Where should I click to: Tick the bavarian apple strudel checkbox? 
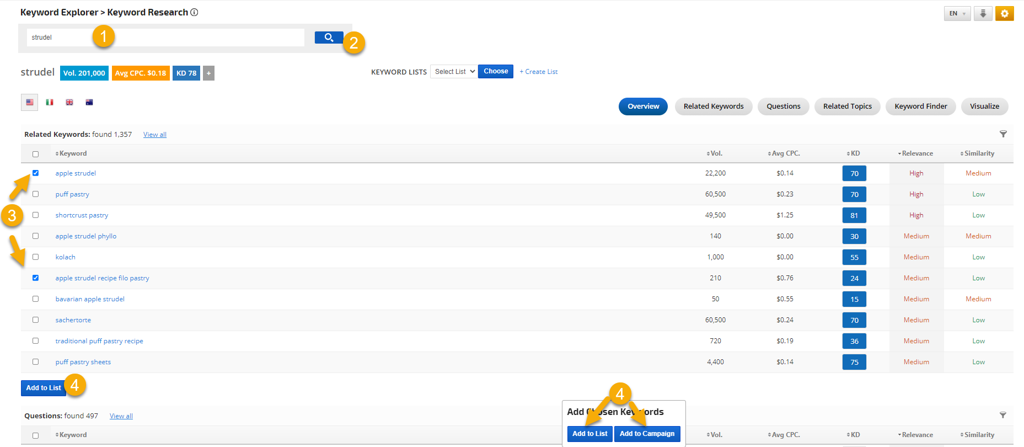pos(36,299)
